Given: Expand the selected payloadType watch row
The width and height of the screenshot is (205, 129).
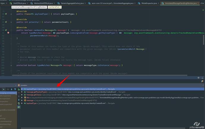Looking at the screenshot, I should 22,89.
